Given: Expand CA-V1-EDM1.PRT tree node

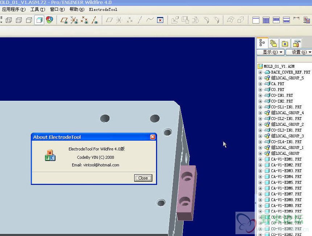Looking at the screenshot, I should [x=260, y=159].
